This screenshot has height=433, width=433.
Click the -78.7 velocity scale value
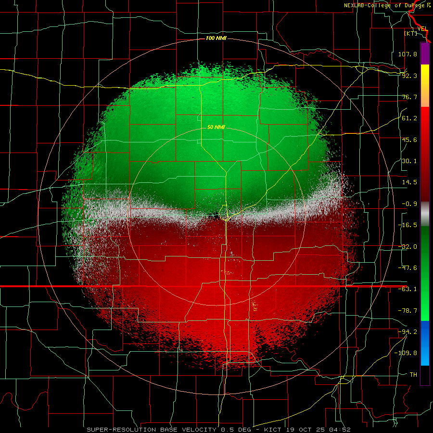click(408, 311)
